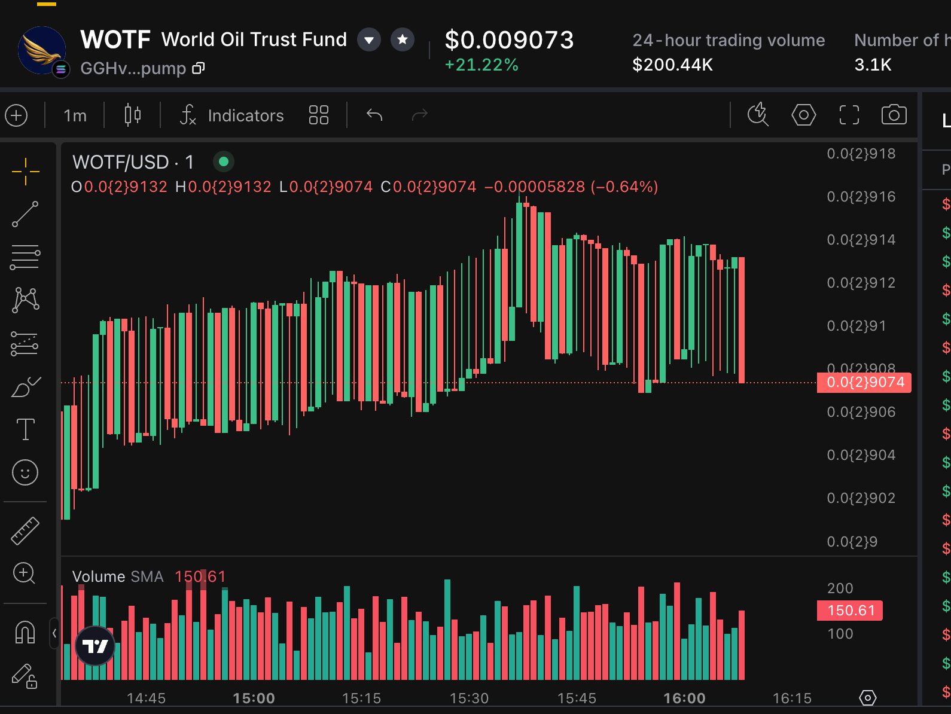
Task: Click the add symbol plus icon
Action: pos(16,115)
